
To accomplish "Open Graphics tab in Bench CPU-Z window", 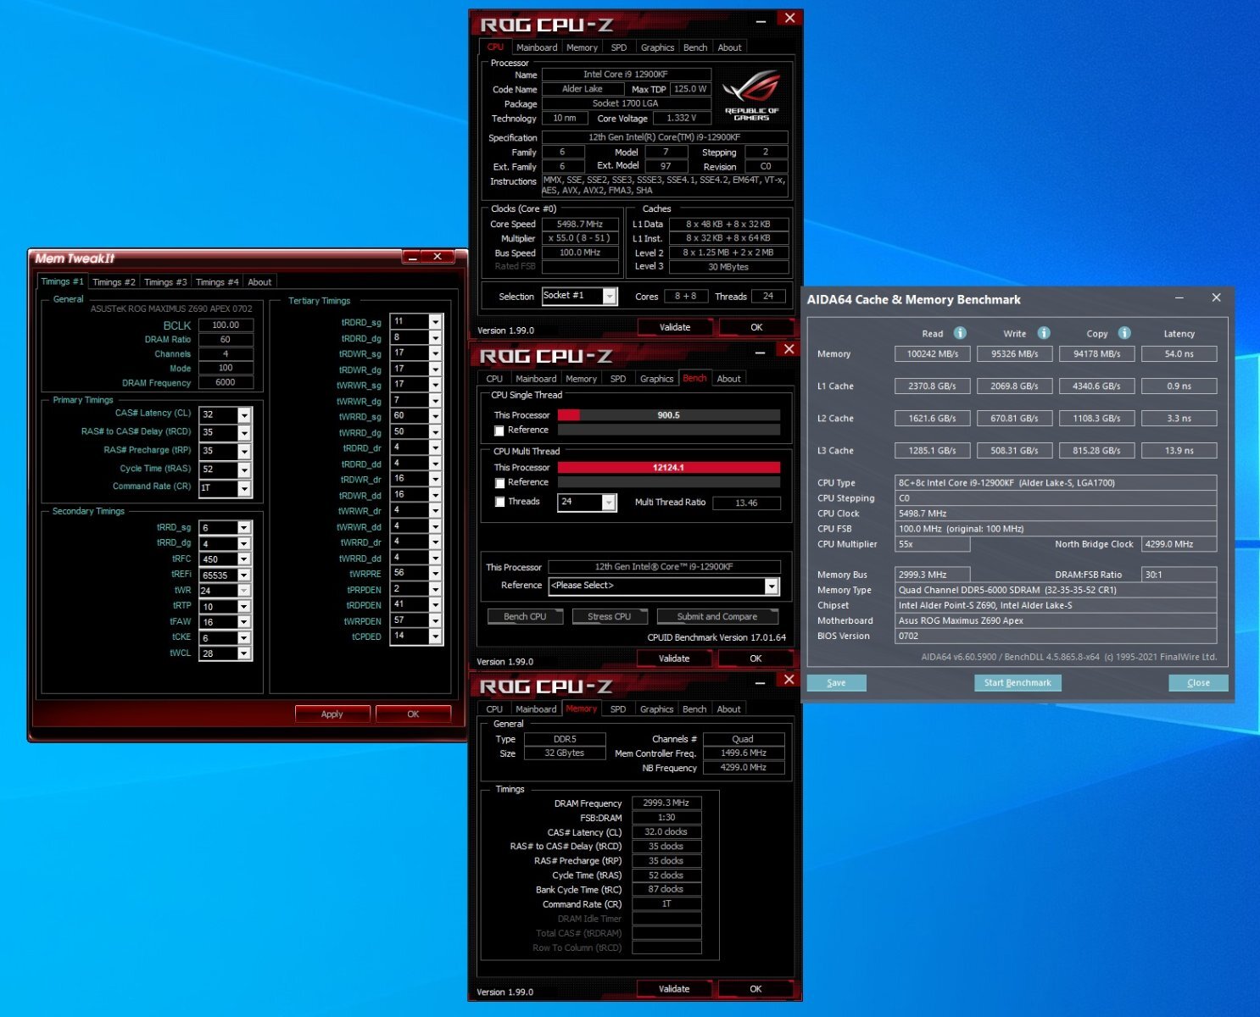I will coord(657,379).
